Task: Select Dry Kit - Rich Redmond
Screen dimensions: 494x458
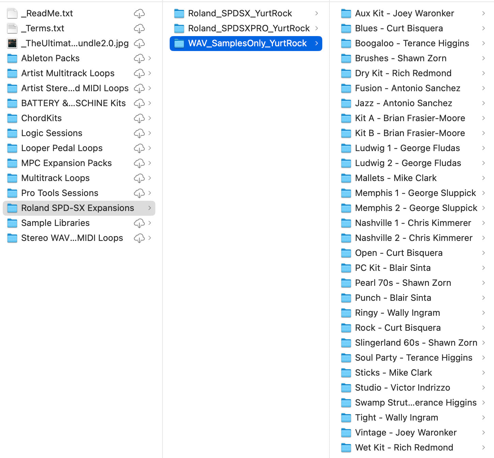Action: point(413,73)
